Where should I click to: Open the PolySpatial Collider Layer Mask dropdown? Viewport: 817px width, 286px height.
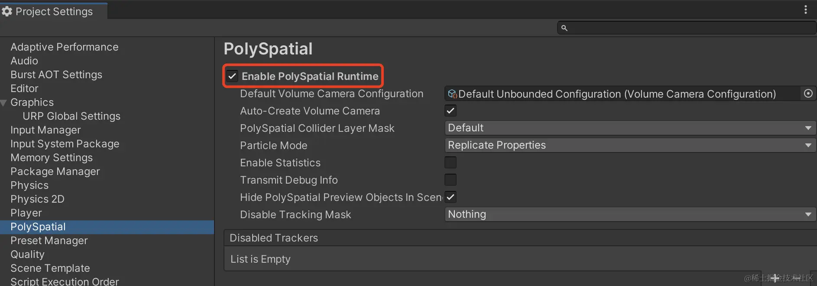click(x=630, y=128)
